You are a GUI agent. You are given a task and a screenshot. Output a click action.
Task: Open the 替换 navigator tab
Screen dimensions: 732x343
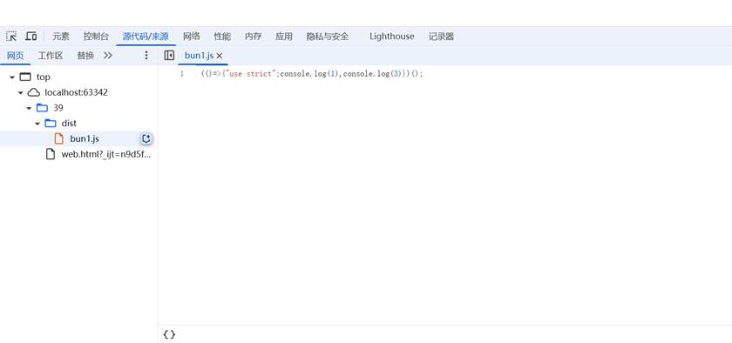coord(85,56)
